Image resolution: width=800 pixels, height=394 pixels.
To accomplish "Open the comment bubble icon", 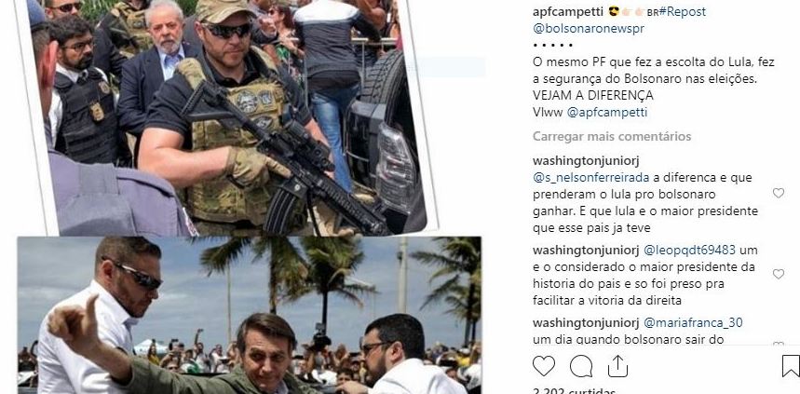I will click(x=581, y=366).
